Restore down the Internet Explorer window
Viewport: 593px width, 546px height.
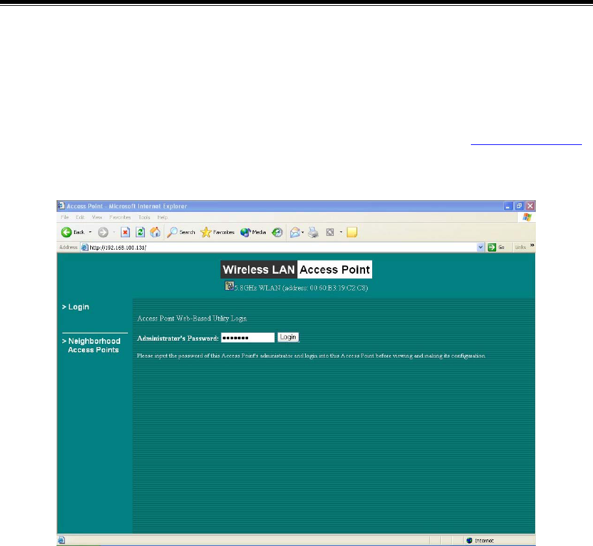coord(519,206)
